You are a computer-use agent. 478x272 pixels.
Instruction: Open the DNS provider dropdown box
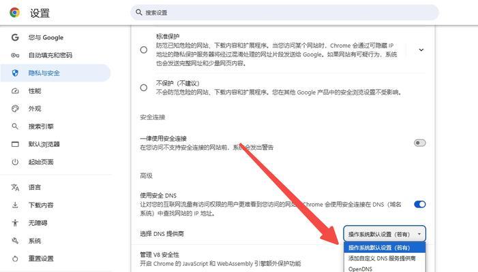tap(385, 234)
